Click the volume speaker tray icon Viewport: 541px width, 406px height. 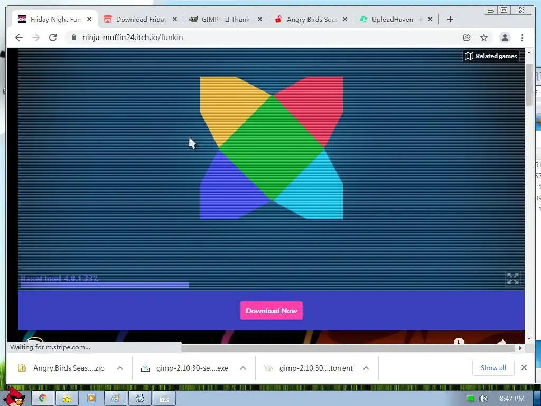483,399
